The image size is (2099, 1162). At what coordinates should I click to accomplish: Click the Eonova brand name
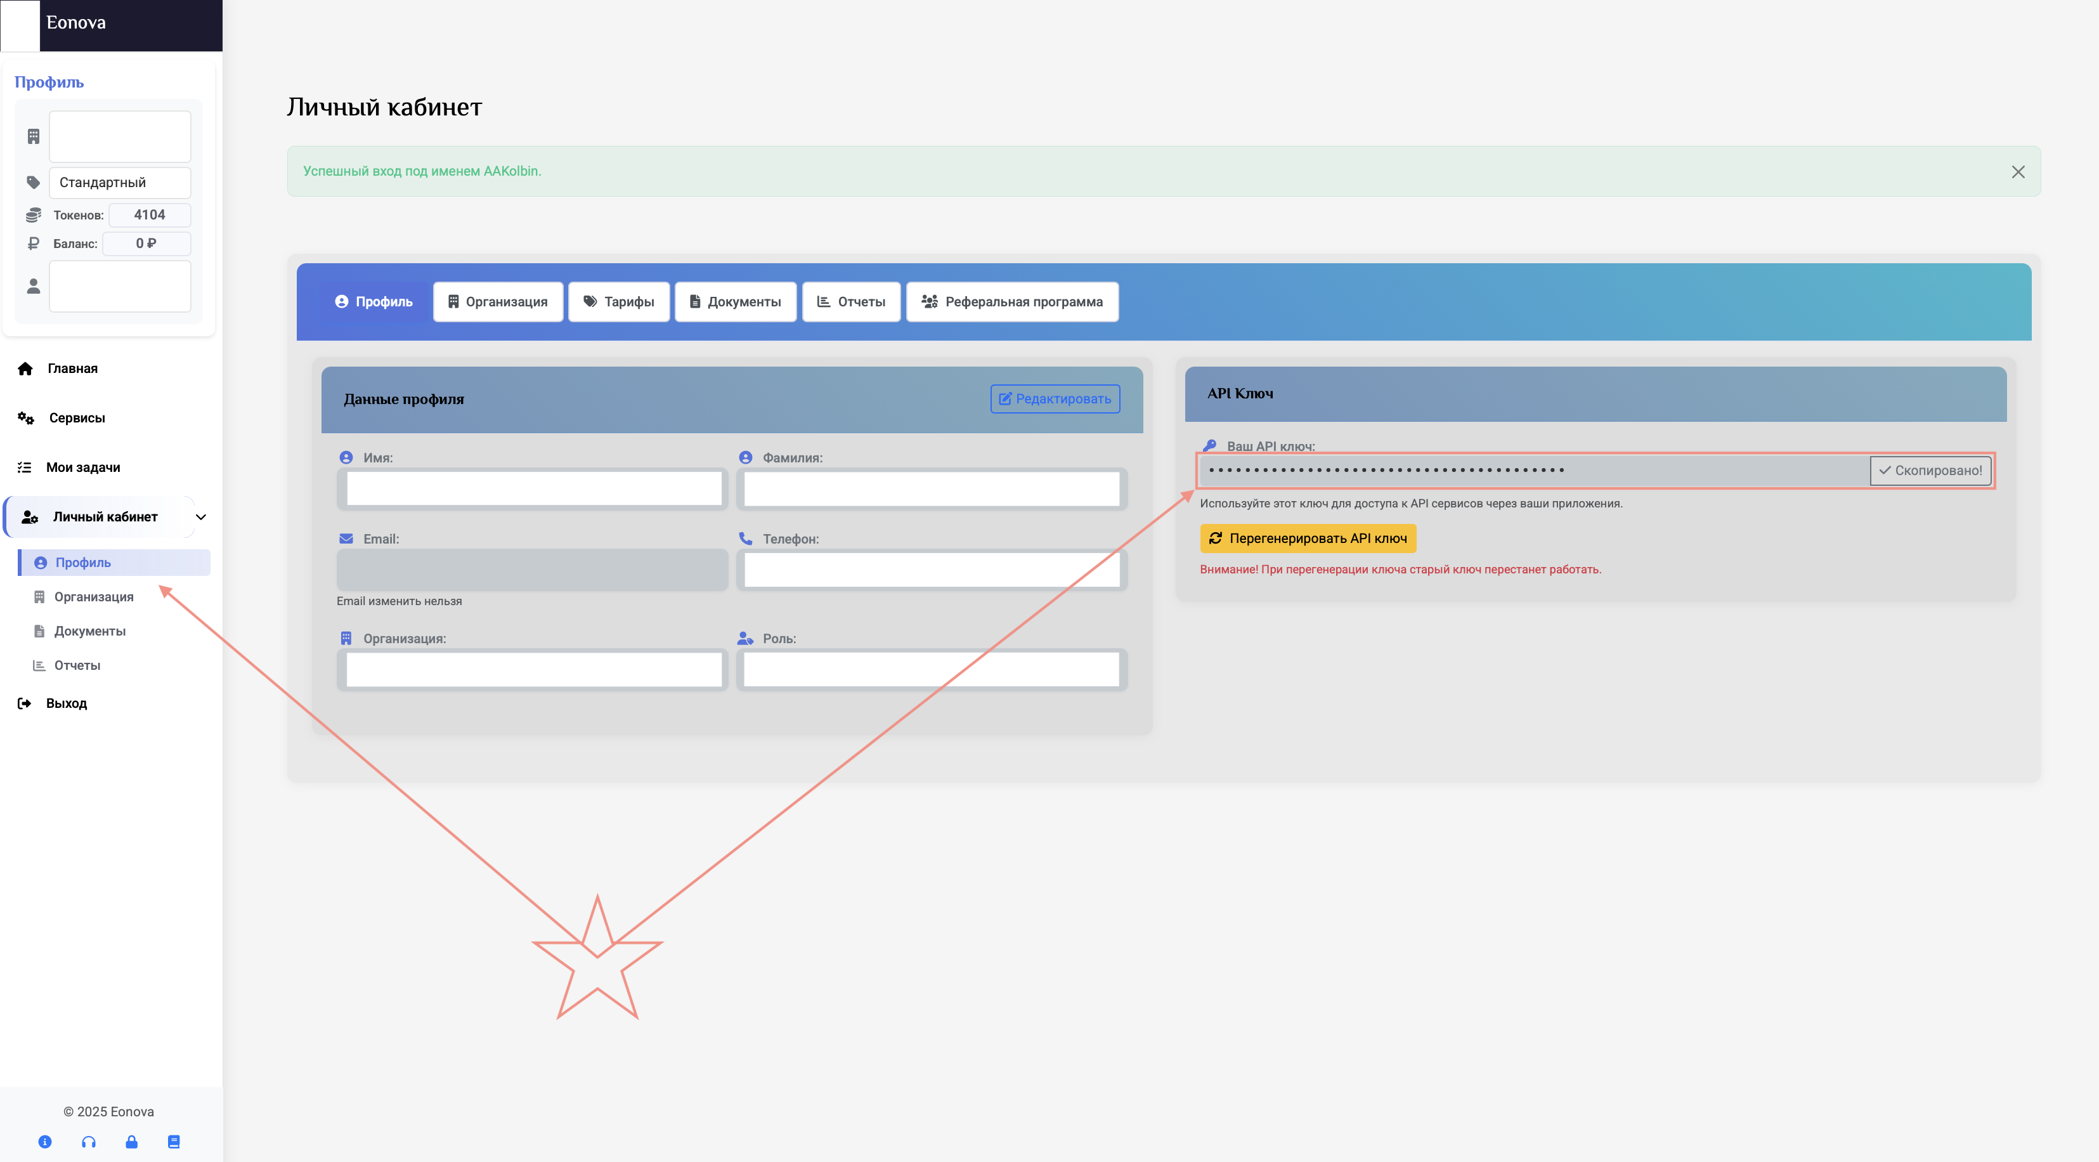point(75,23)
